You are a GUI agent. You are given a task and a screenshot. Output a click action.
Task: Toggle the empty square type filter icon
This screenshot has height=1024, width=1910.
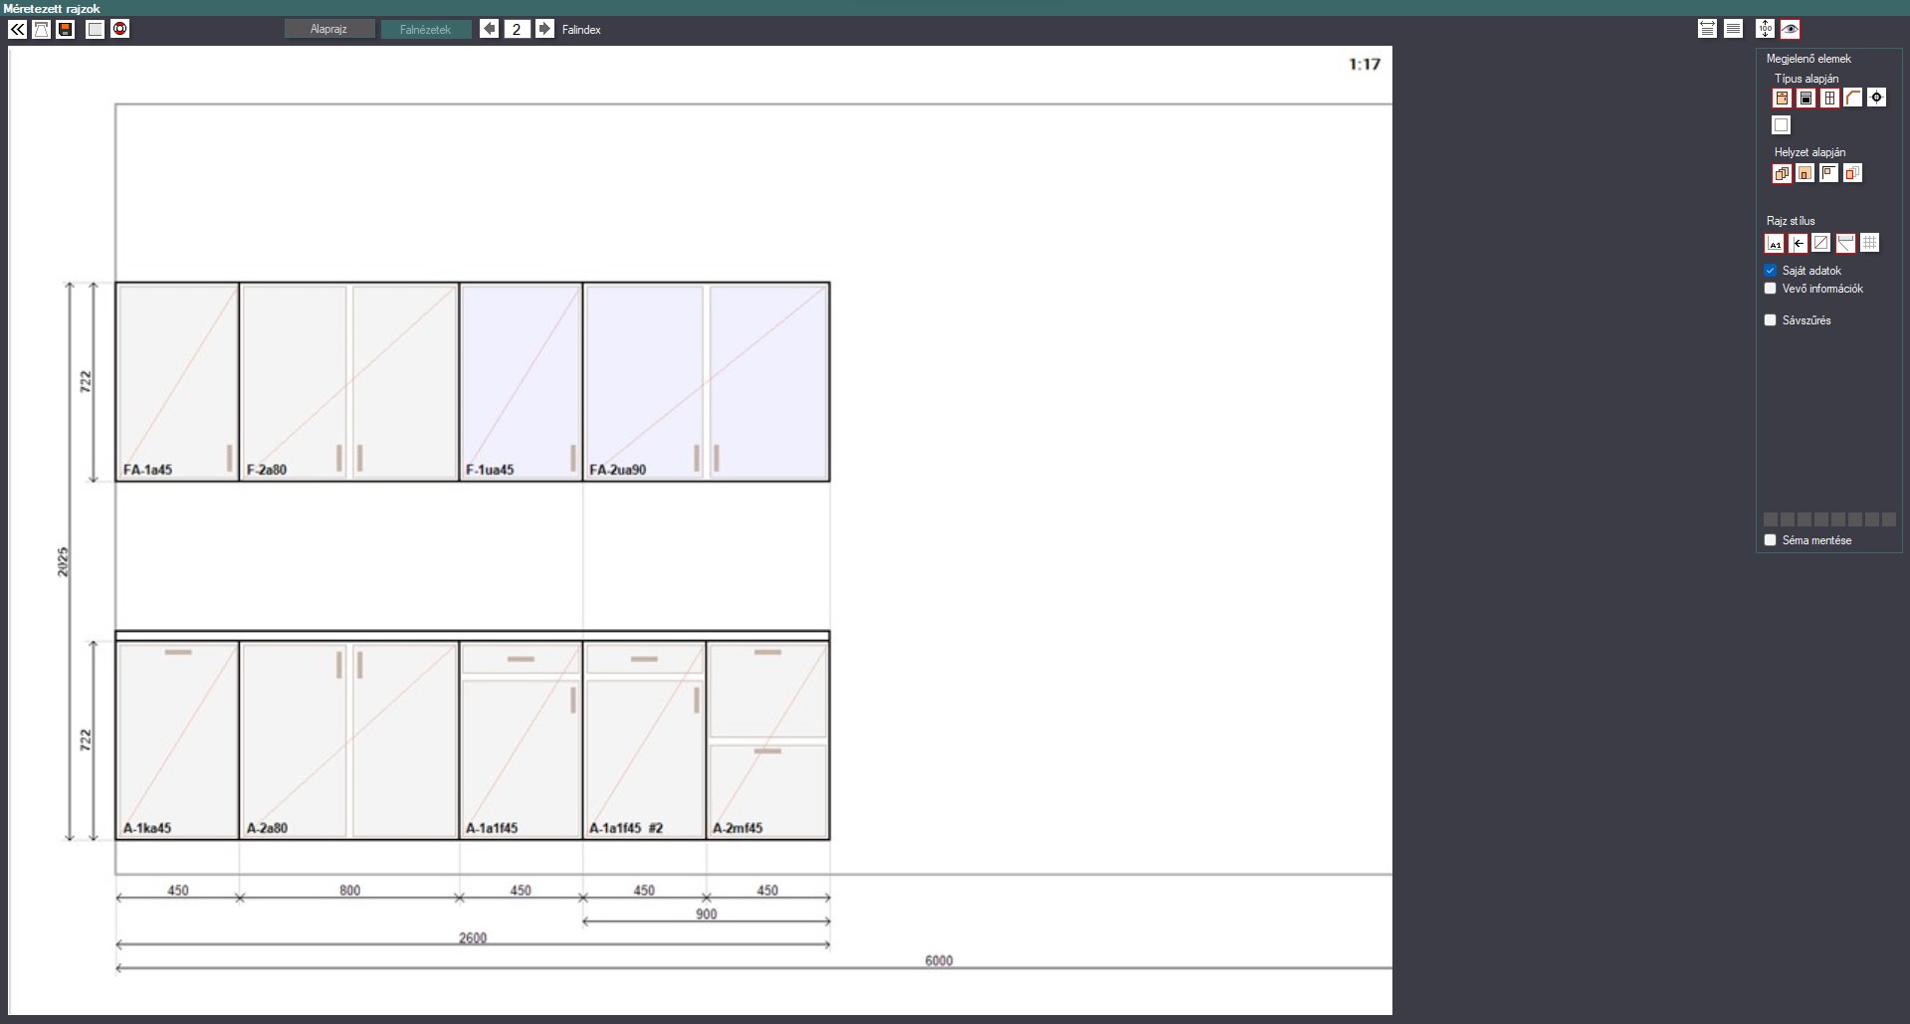tap(1782, 124)
